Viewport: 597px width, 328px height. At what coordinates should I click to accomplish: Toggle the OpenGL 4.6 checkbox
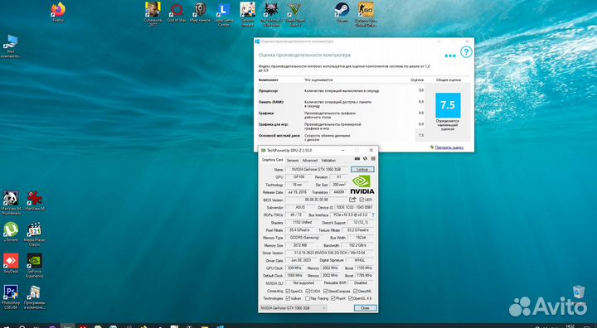(350, 298)
